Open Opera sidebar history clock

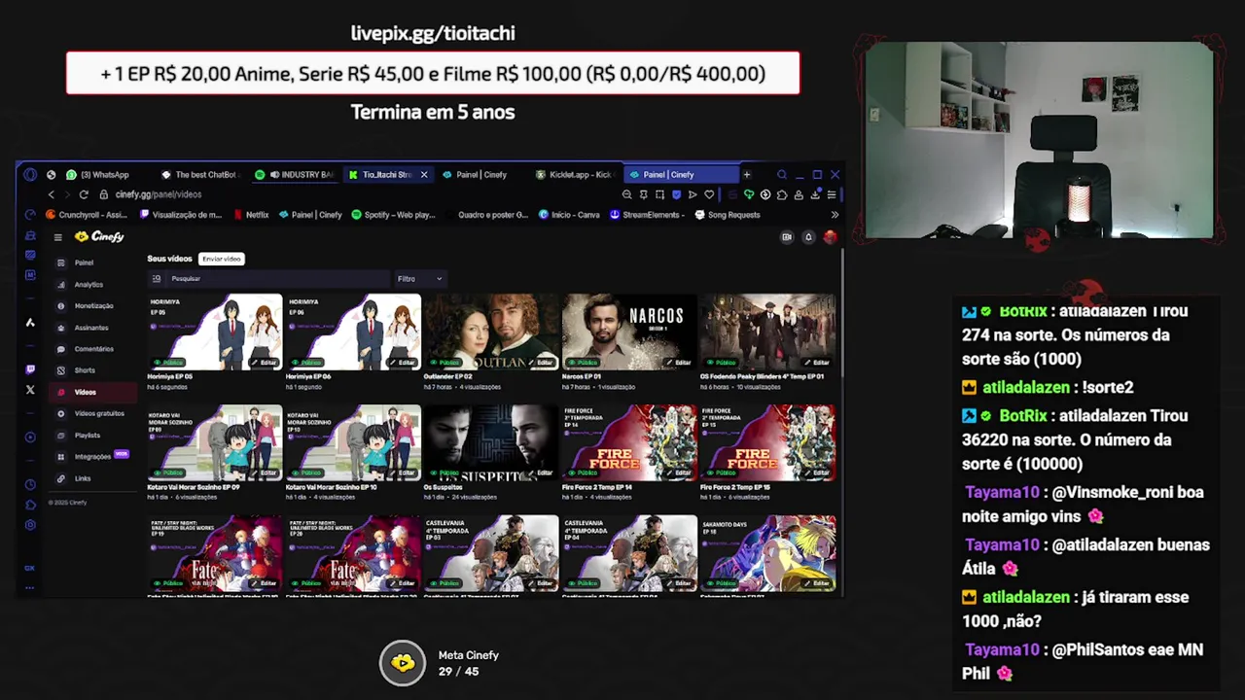(30, 484)
